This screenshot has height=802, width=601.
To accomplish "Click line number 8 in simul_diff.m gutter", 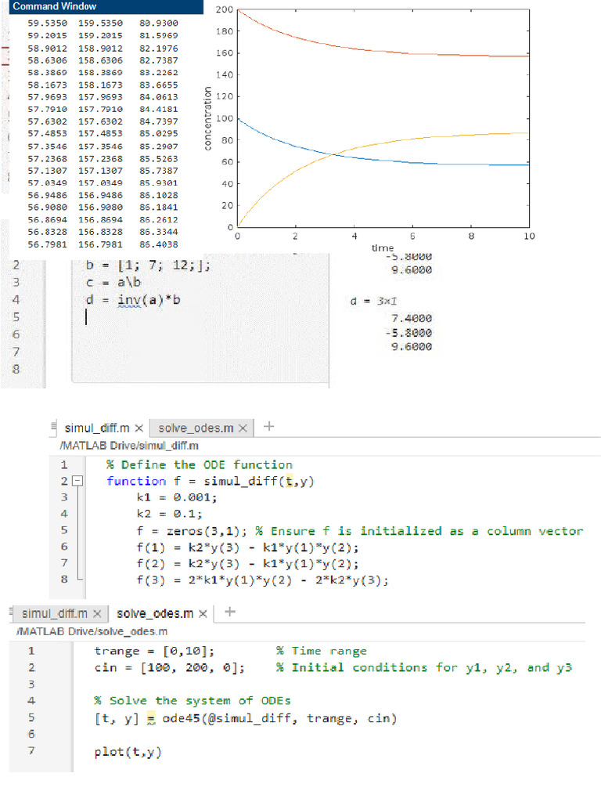I will tap(64, 579).
